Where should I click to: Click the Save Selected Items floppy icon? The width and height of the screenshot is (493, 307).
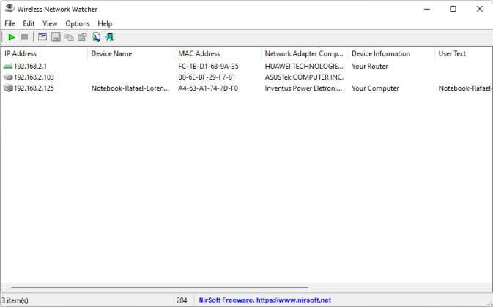(x=56, y=37)
